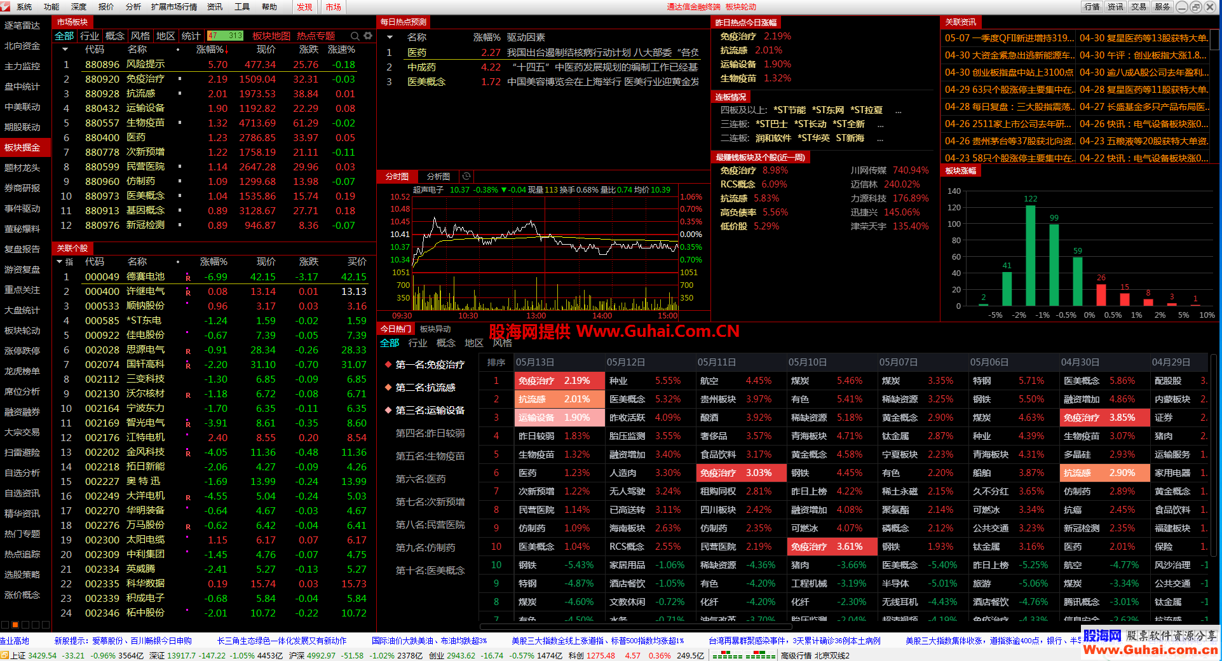This screenshot has width=1222, height=661.
Task: Open search magnifier in market sector panel
Action: 355,36
